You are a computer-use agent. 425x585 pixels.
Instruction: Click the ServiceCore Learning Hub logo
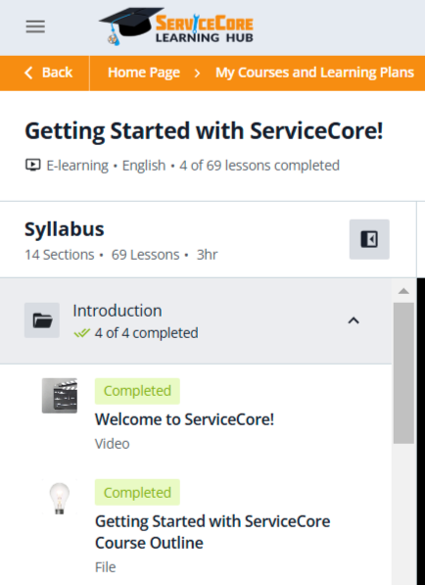pyautogui.click(x=176, y=26)
